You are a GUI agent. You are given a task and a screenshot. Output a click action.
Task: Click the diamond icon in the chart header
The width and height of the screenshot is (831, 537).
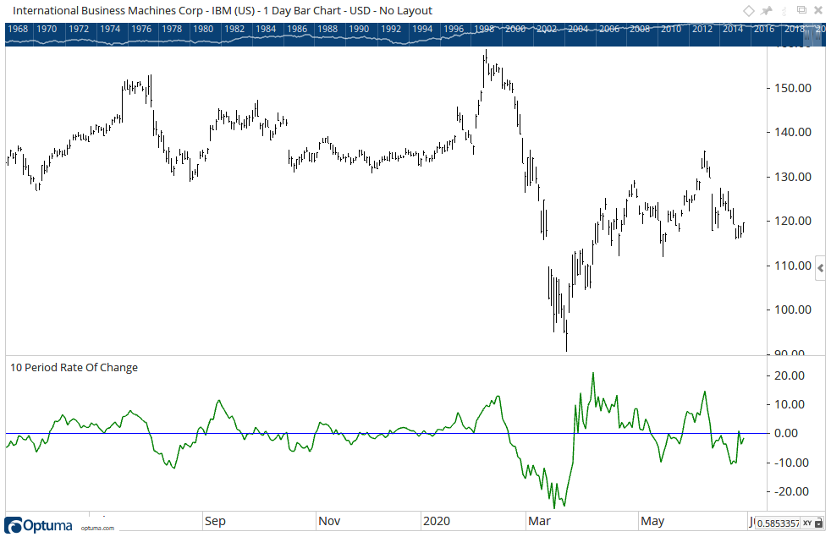coord(748,11)
